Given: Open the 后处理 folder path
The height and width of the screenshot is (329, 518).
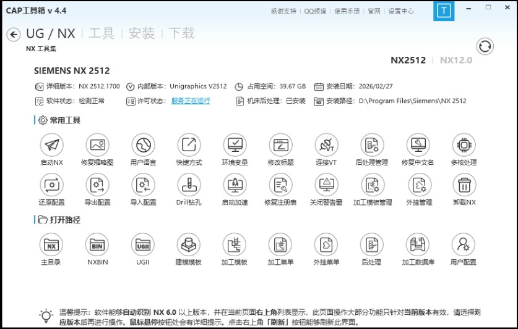Looking at the screenshot, I should click(372, 245).
